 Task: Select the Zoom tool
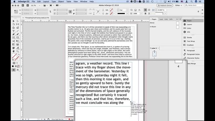coord(17,51)
